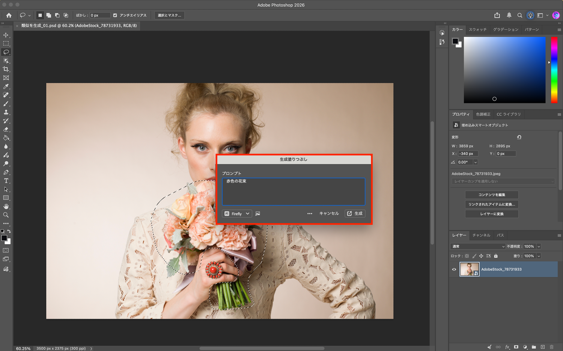Open the 塗り fill dropdown arrow
Viewport: 563px width, 351px height.
click(x=539, y=256)
